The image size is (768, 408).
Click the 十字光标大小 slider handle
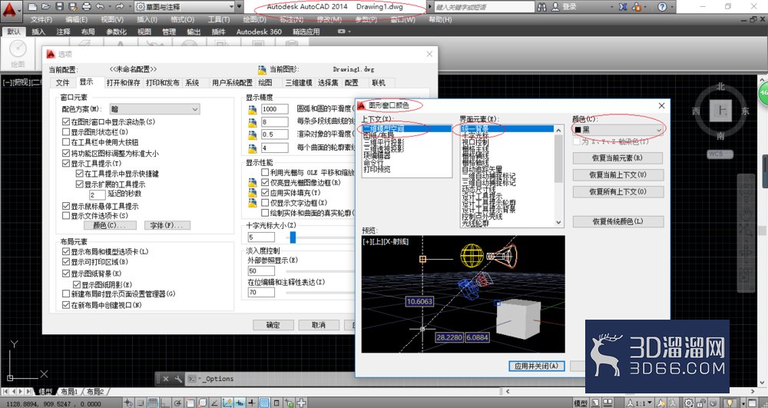[x=293, y=237]
